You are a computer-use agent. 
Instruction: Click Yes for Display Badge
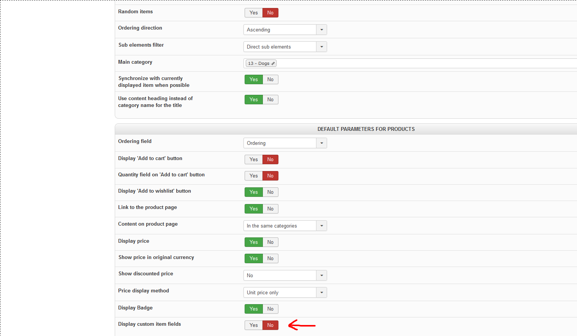coord(254,309)
